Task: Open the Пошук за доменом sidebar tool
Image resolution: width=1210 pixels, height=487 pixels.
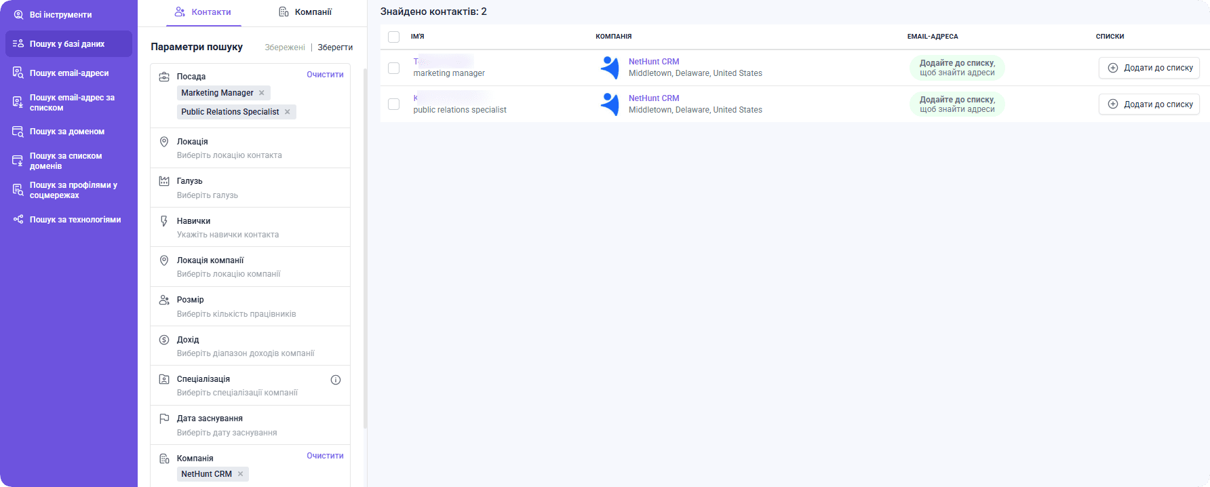Action: (x=69, y=132)
